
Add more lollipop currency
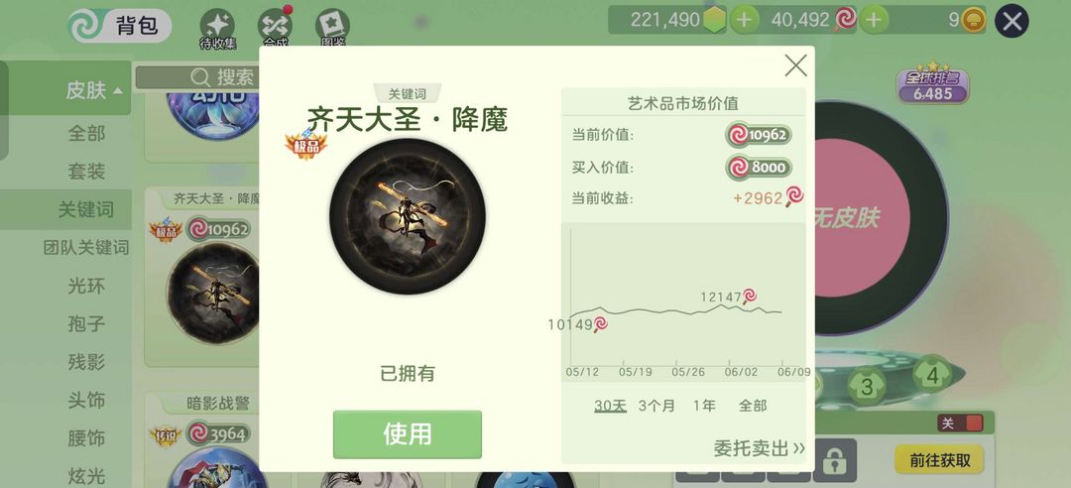coord(874,21)
